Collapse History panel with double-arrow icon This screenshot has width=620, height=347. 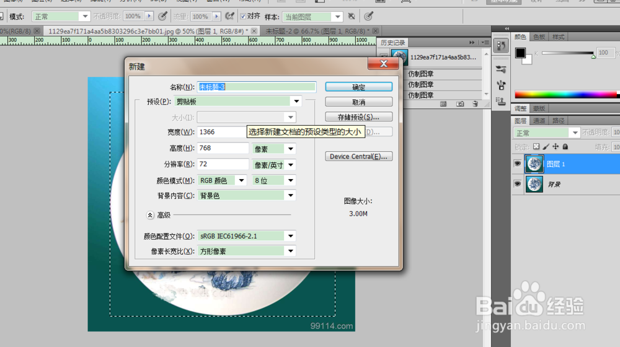click(x=472, y=42)
